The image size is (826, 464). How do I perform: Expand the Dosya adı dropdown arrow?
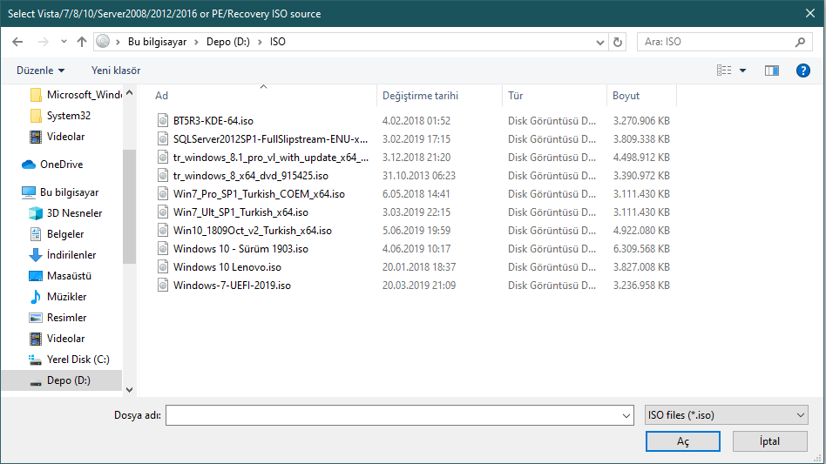626,415
